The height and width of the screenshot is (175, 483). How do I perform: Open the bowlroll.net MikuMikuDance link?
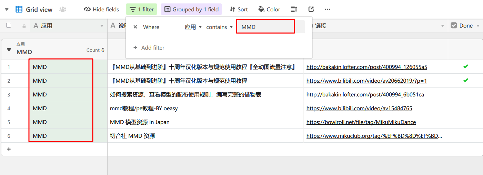click(361, 122)
